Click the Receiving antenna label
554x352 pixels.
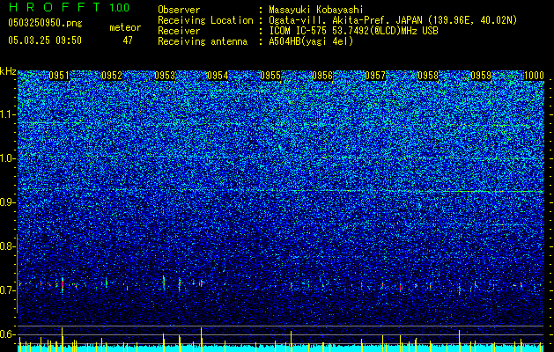pyautogui.click(x=203, y=41)
